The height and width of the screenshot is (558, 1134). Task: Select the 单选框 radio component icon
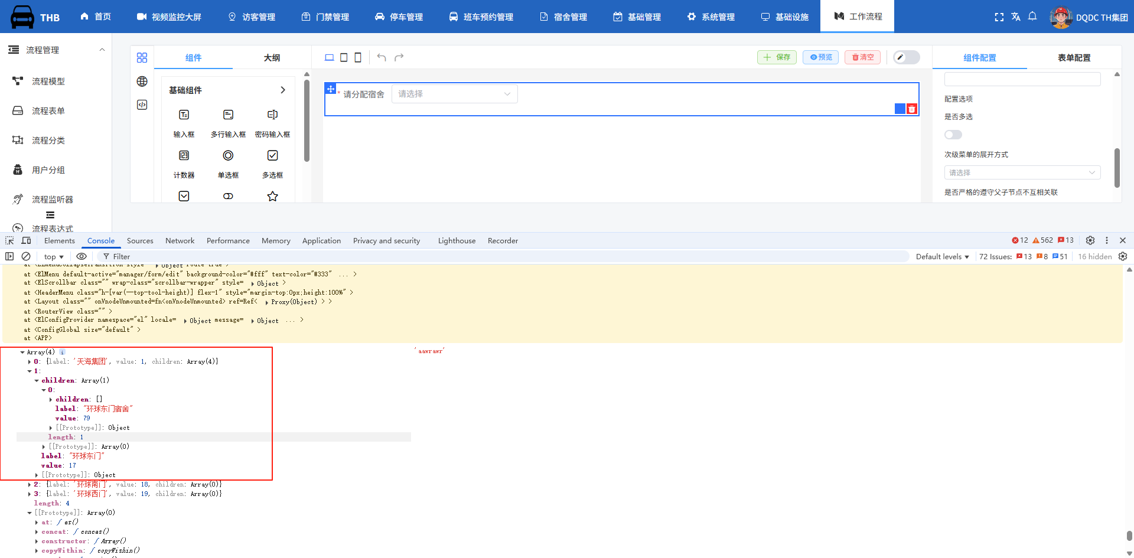pyautogui.click(x=228, y=155)
